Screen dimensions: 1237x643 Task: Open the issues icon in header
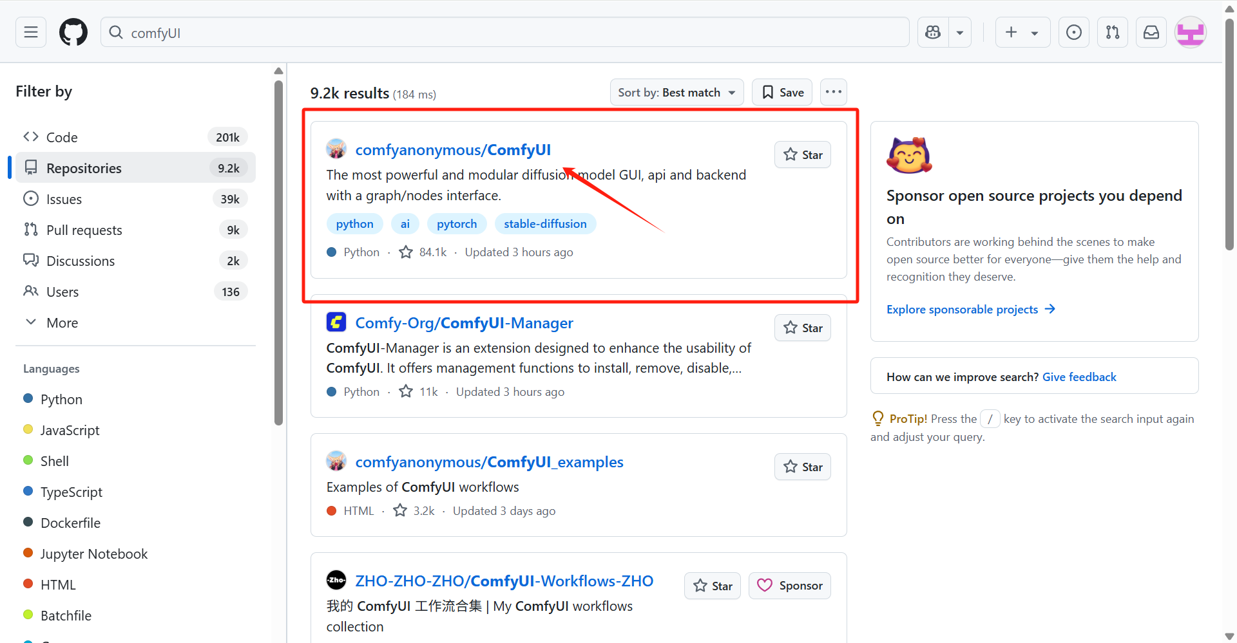pos(1074,32)
